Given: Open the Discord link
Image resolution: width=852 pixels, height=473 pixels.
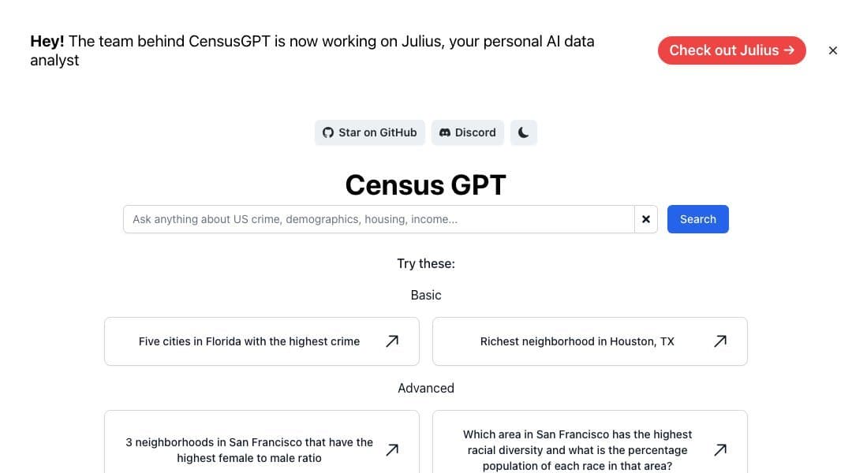Looking at the screenshot, I should pyautogui.click(x=467, y=132).
